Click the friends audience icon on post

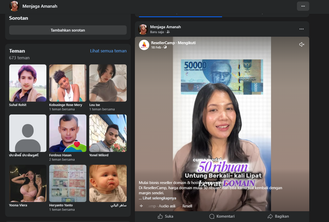coord(168,32)
